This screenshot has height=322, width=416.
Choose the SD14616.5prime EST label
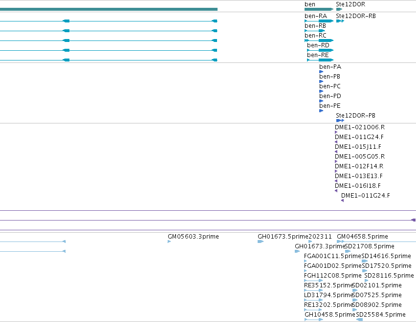click(x=386, y=256)
